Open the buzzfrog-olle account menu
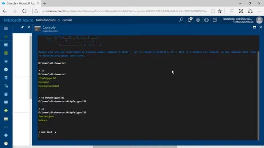 (x=238, y=20)
